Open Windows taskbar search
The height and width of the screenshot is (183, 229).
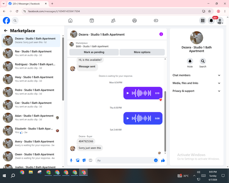pyautogui.click(x=13, y=176)
